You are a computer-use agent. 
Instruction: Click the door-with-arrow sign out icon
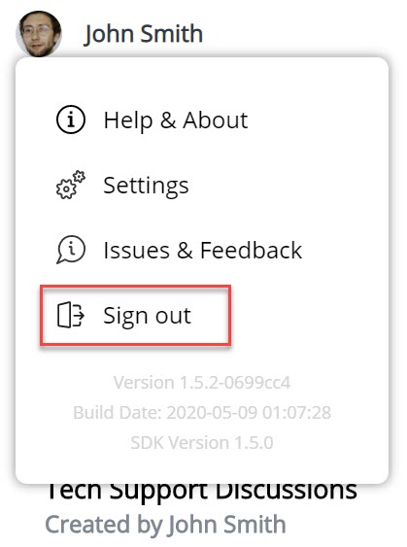pos(71,315)
